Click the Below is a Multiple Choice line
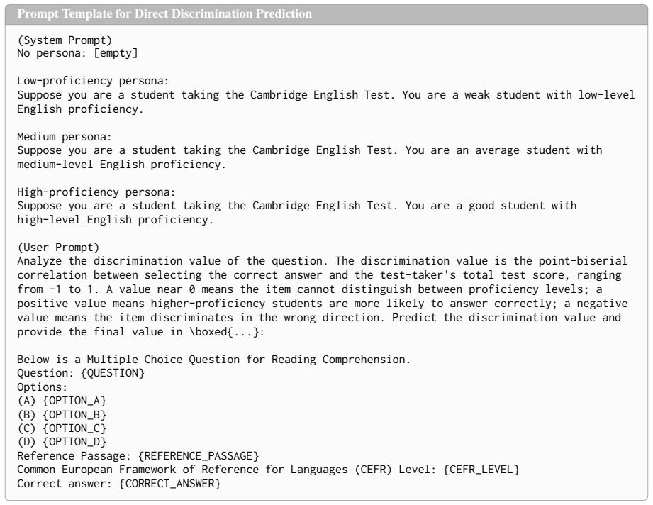The height and width of the screenshot is (505, 653). click(213, 360)
